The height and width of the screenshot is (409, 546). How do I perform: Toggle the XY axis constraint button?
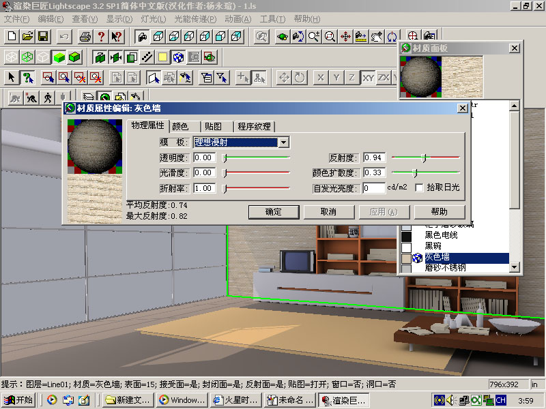pyautogui.click(x=368, y=78)
